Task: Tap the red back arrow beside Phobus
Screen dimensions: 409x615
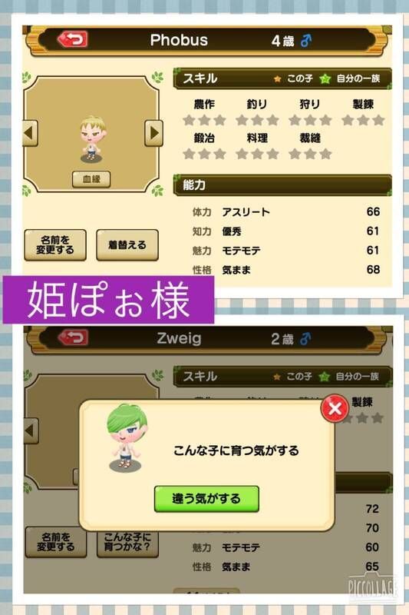Action: 73,39
